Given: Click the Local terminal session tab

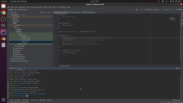Looking at the screenshot, I should (19, 68).
